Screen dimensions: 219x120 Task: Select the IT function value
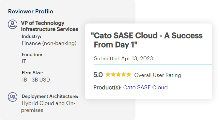pos(24,61)
